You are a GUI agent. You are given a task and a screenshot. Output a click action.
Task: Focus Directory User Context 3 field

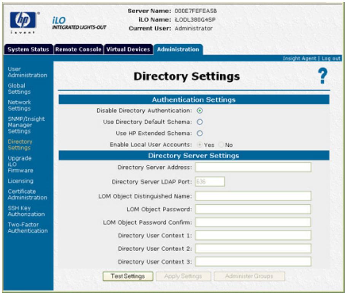253,261
